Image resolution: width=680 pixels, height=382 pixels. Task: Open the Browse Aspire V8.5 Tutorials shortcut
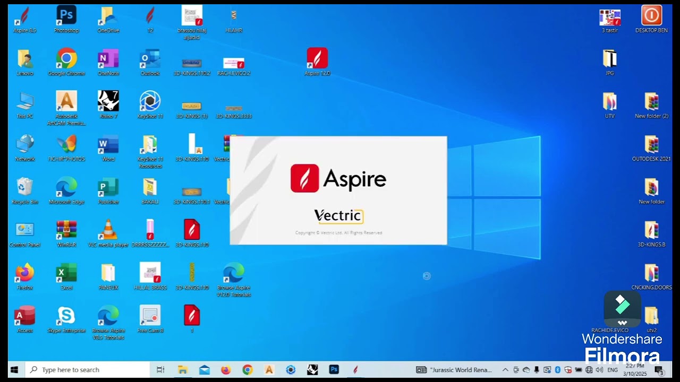tap(108, 324)
